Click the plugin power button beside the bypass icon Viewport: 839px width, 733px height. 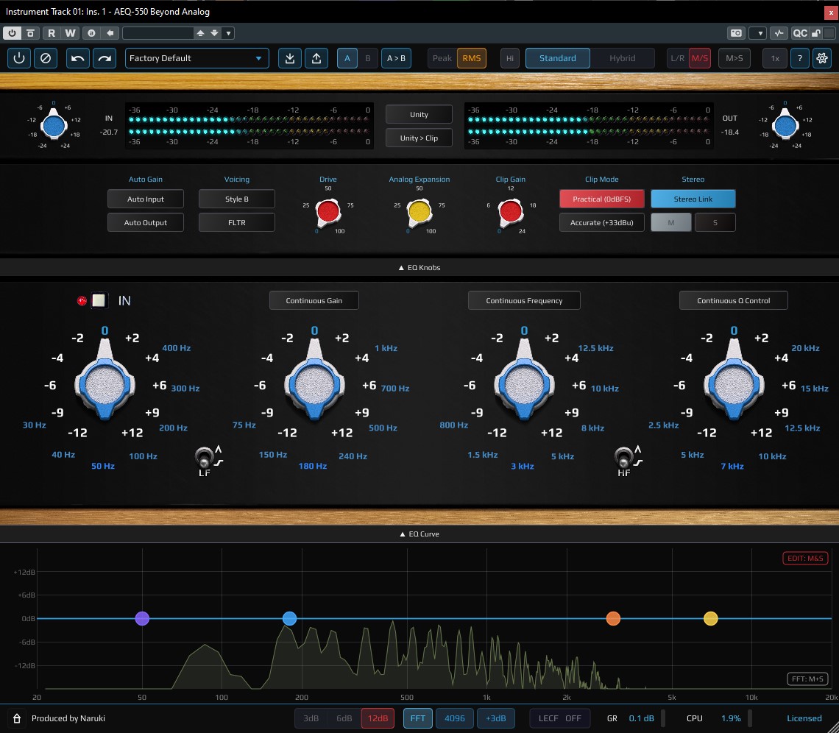(x=18, y=58)
